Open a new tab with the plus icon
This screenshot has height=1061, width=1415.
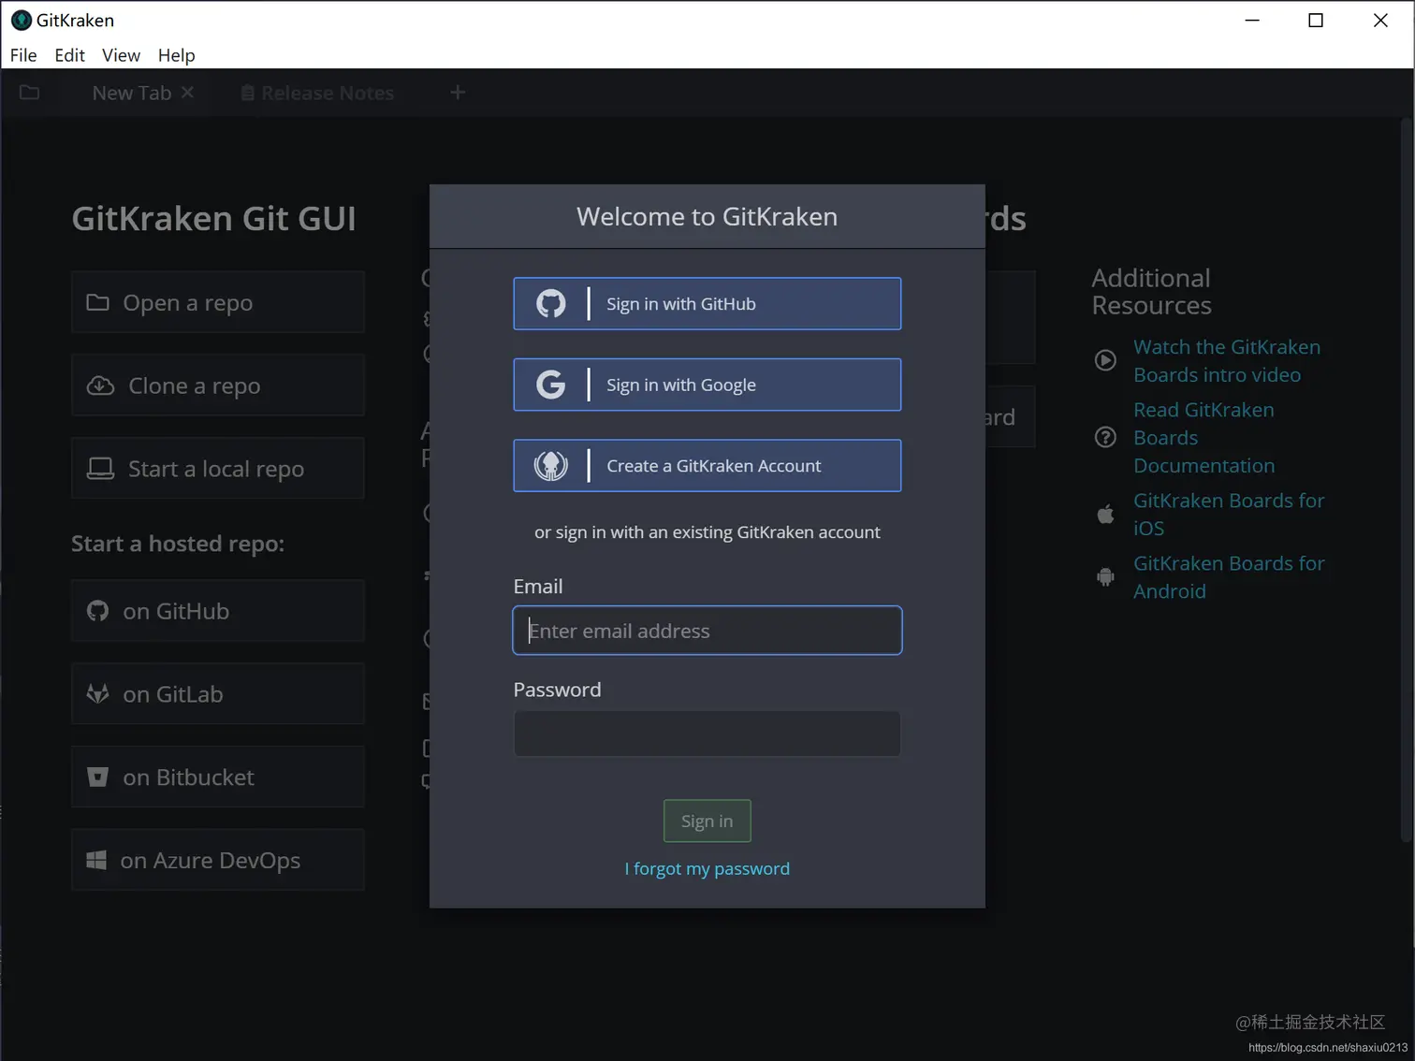point(458,92)
